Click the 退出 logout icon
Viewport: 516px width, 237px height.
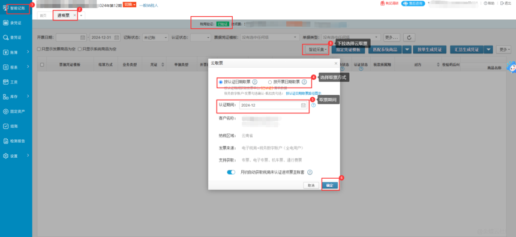(x=505, y=3)
